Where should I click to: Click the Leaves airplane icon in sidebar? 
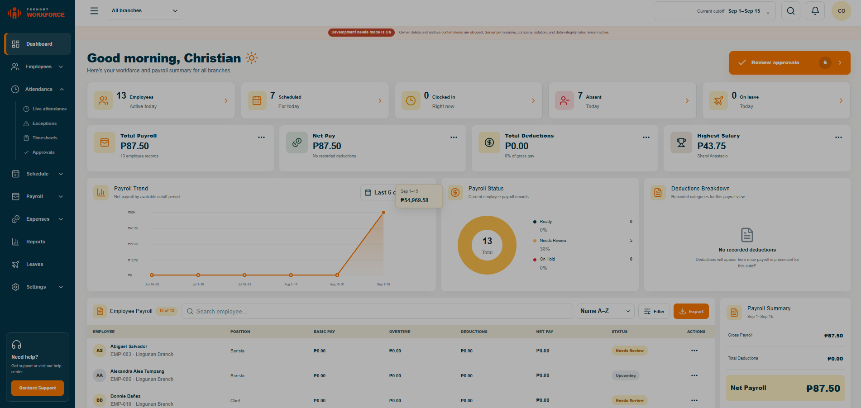tap(15, 264)
